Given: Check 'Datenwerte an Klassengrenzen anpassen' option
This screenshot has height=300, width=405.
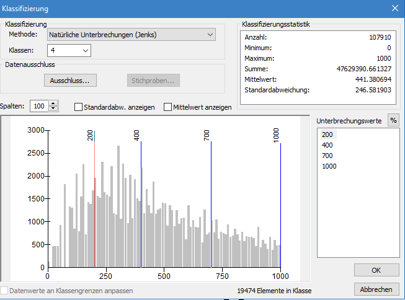Looking at the screenshot, I should point(5,290).
